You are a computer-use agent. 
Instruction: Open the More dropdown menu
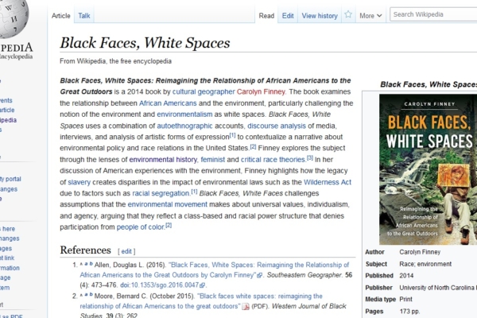(x=370, y=15)
